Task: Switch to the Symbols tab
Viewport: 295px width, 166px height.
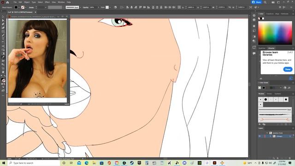Action: pyautogui.click(x=277, y=94)
